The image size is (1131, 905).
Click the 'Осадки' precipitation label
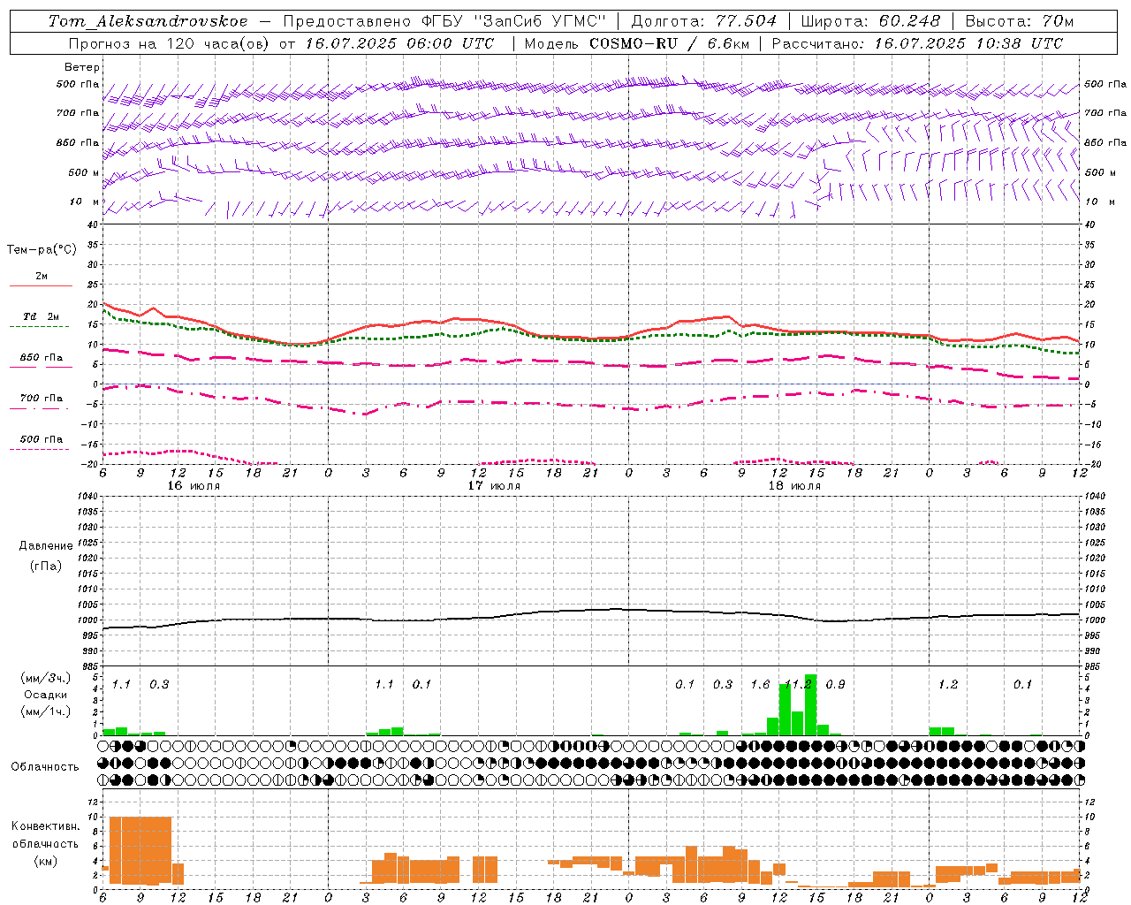point(46,695)
